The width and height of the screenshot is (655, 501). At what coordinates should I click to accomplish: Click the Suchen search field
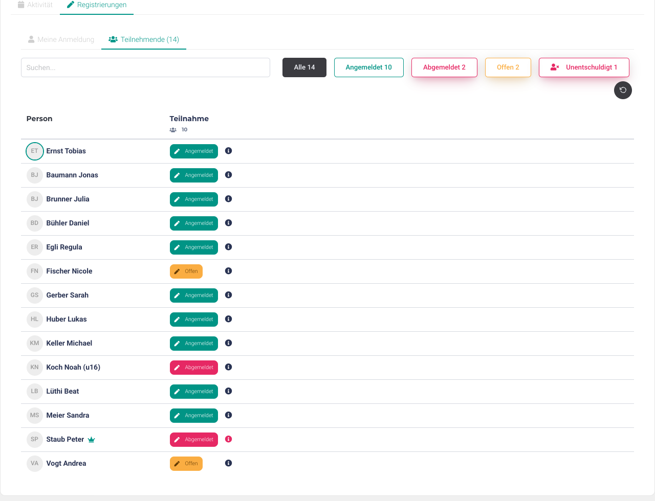click(x=145, y=67)
